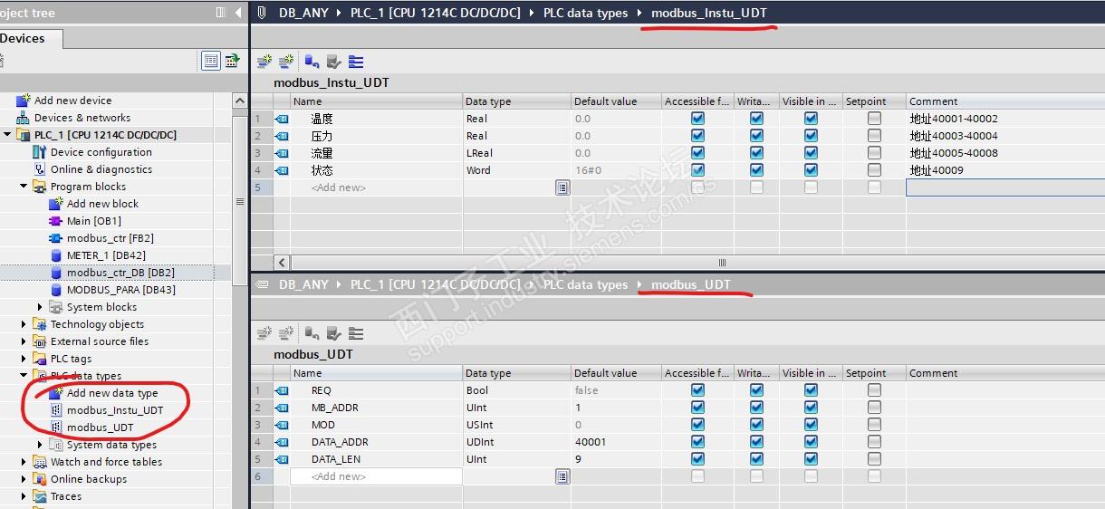Screen dimensions: 1105x509
Task: Click the modbus_UDT data type icon in tree
Action: click(x=56, y=427)
